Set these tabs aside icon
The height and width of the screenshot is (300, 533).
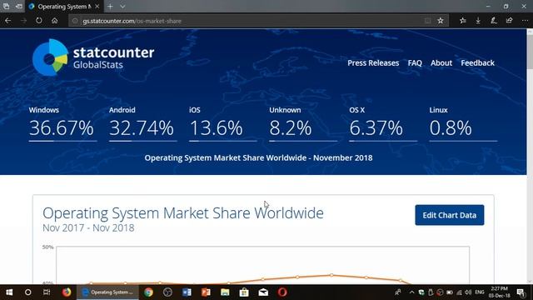click(x=19, y=7)
